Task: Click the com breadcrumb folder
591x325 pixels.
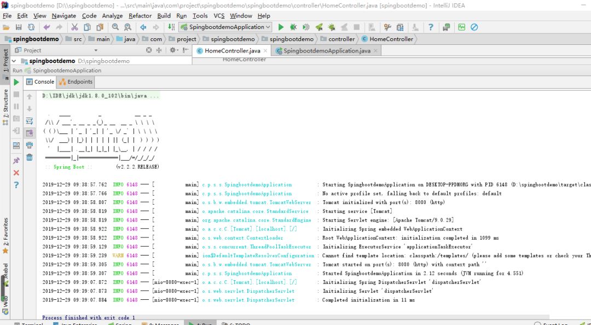Action: [152, 39]
